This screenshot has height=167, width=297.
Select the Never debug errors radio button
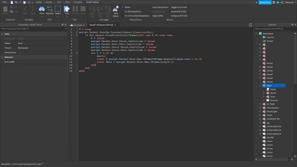tap(123, 7)
